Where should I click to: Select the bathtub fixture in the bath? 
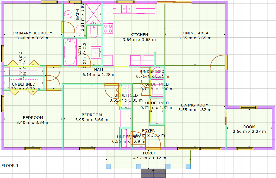click(x=70, y=52)
